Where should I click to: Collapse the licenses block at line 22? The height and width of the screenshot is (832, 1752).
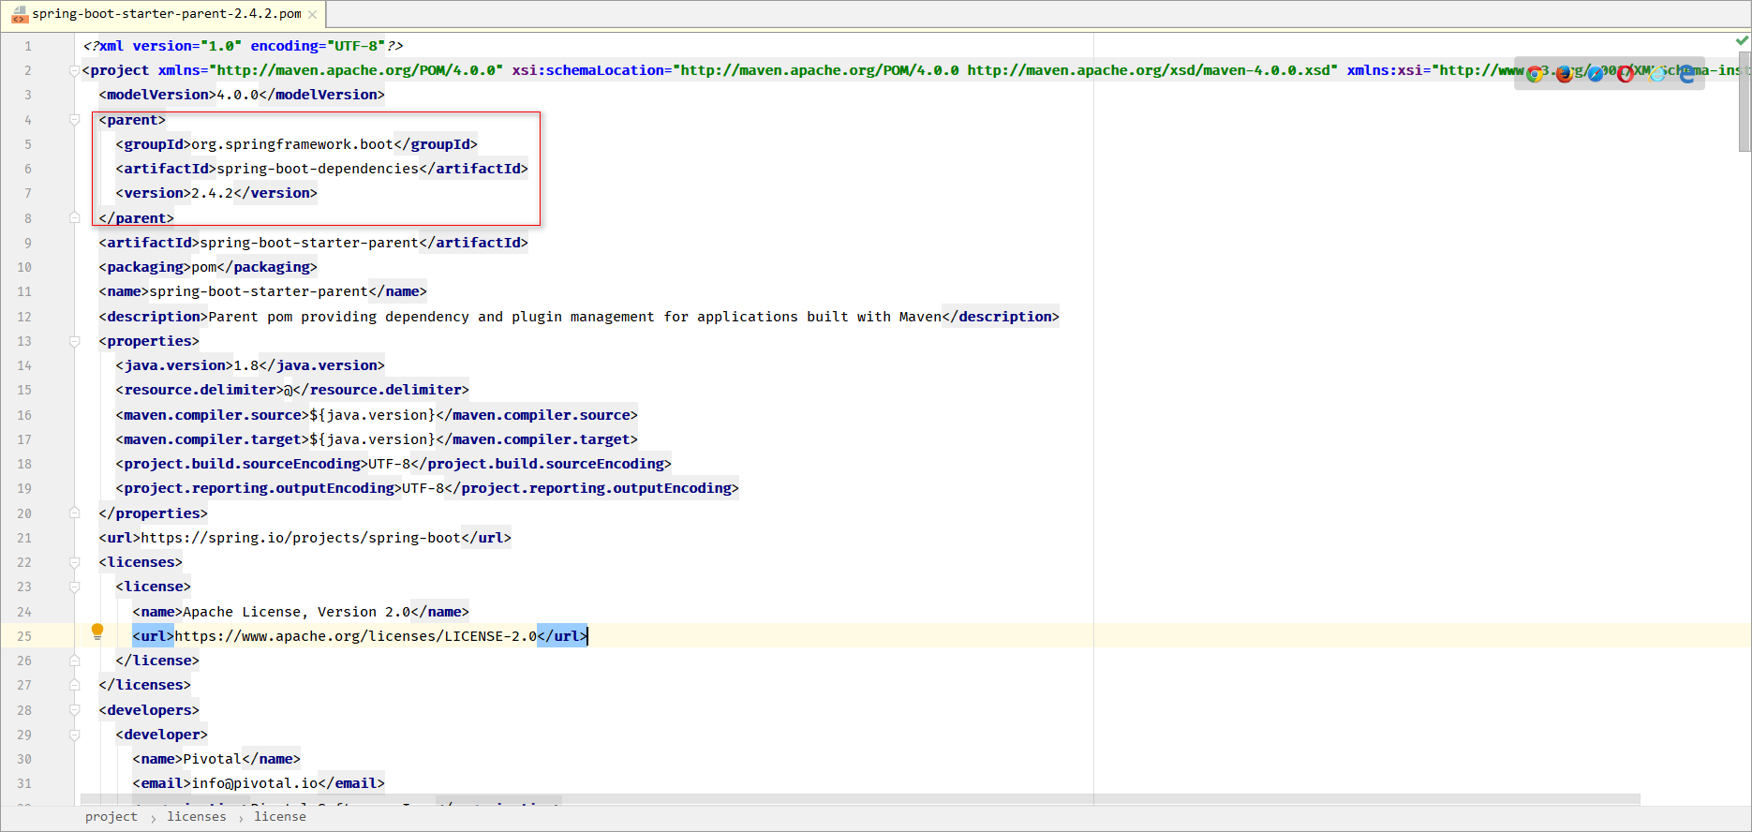[x=74, y=562]
